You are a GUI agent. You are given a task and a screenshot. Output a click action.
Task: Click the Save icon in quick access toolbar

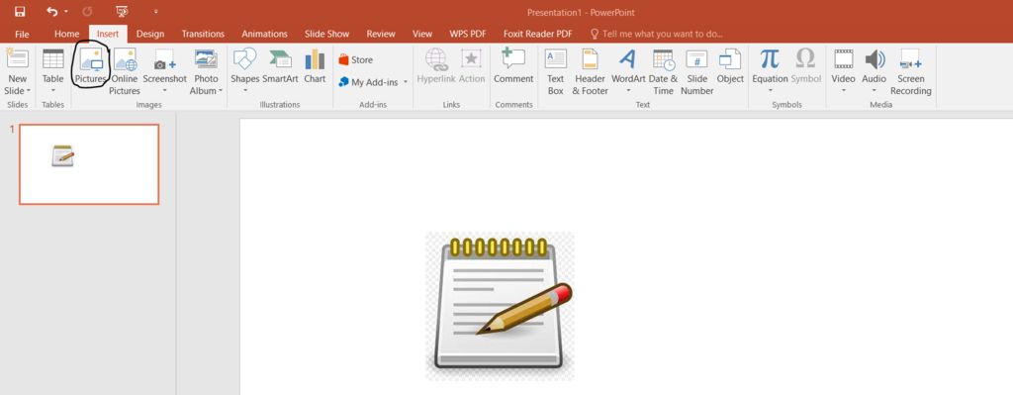(20, 12)
